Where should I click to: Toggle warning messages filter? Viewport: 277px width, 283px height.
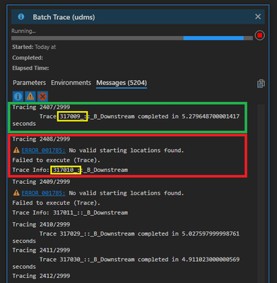point(30,96)
